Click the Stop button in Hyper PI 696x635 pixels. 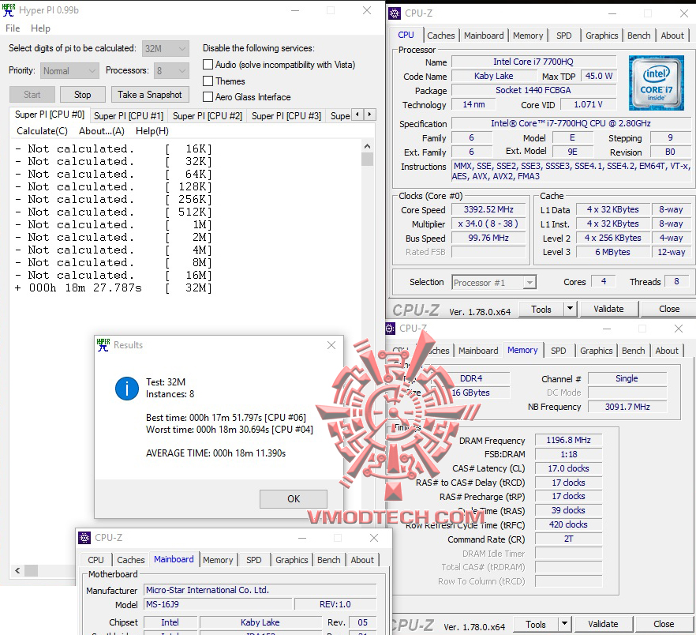pos(83,95)
